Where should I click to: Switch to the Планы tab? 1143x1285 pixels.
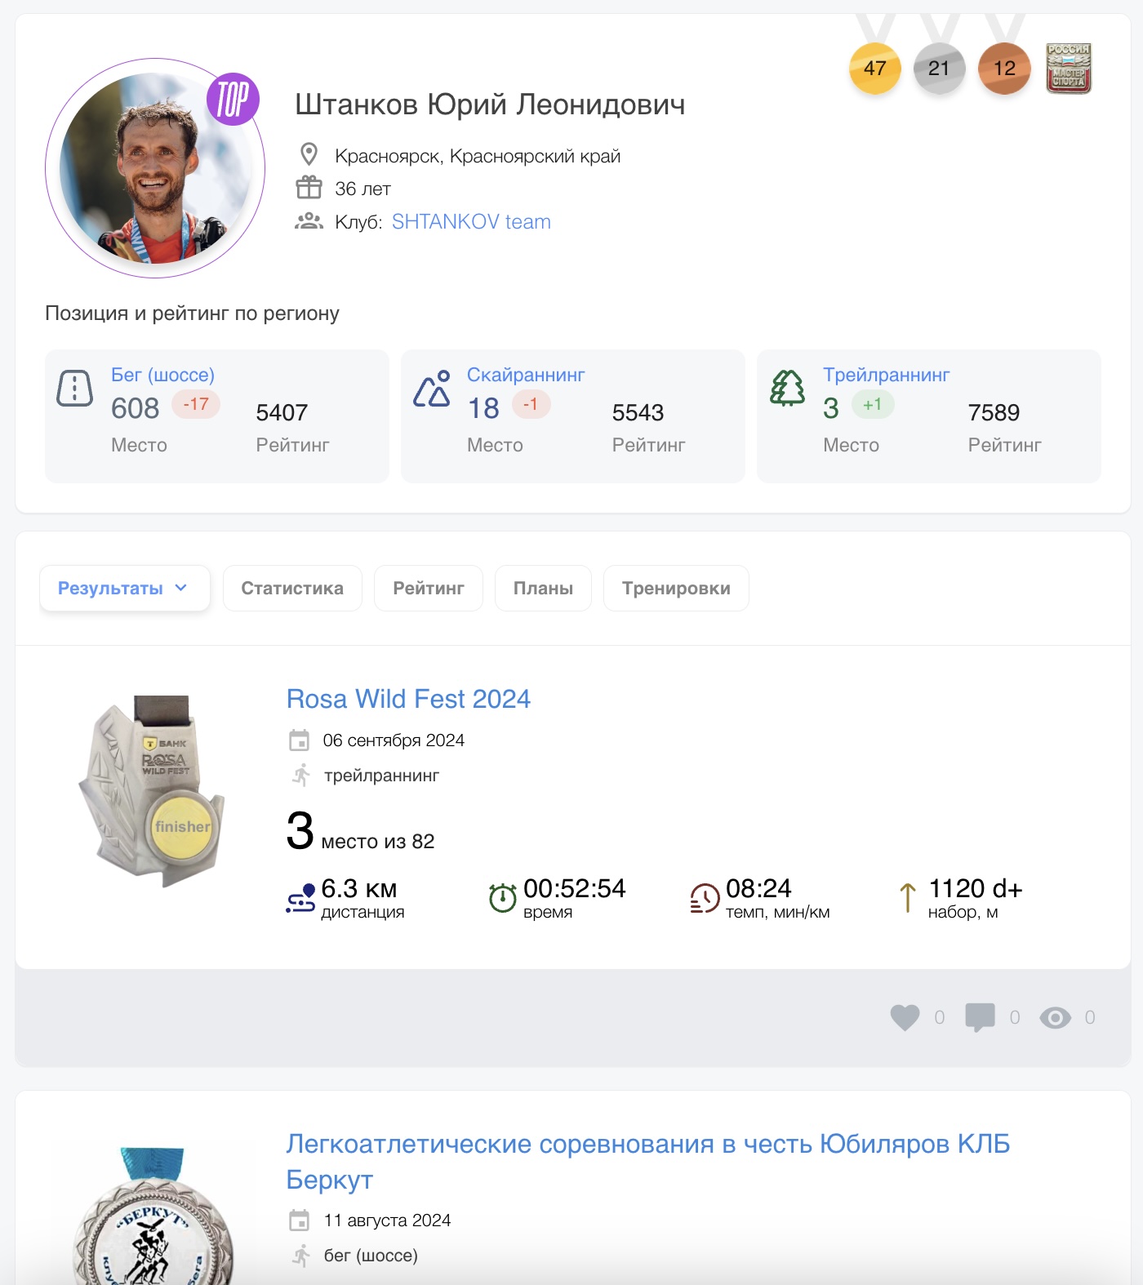coord(543,588)
